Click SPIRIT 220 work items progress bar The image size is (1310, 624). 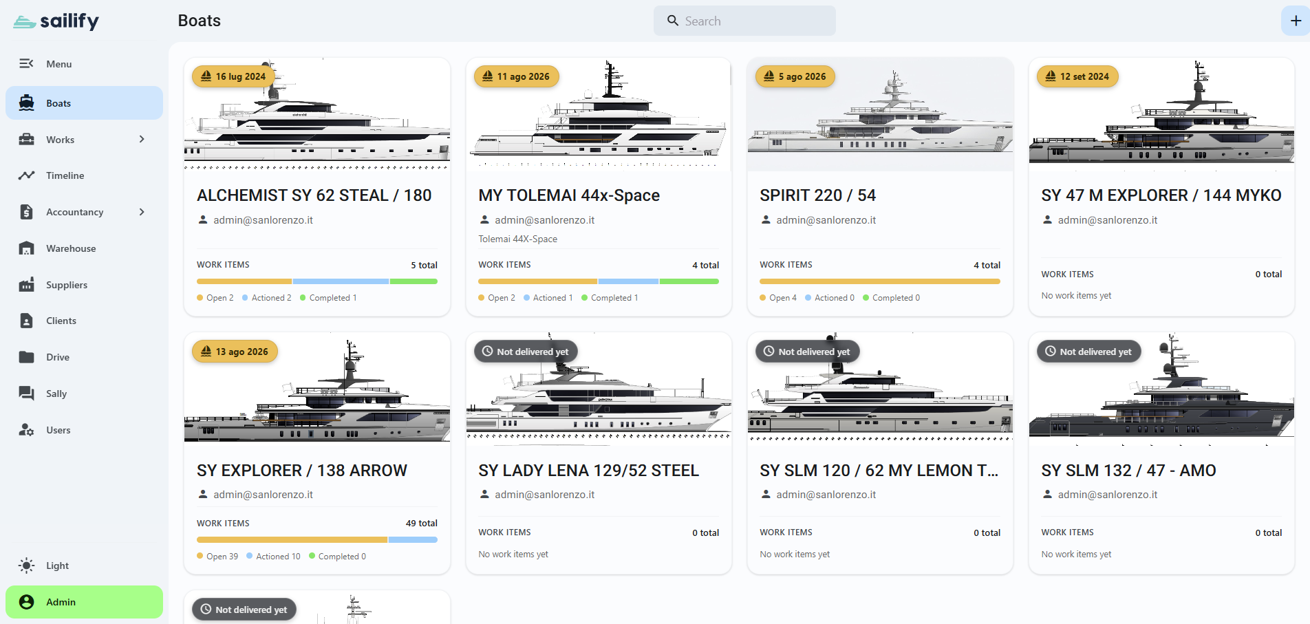pos(880,281)
